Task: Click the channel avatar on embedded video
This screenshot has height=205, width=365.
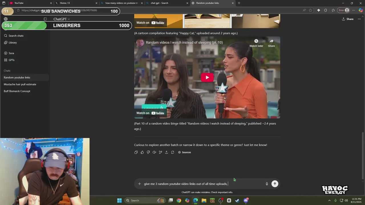Action: pos(140,43)
